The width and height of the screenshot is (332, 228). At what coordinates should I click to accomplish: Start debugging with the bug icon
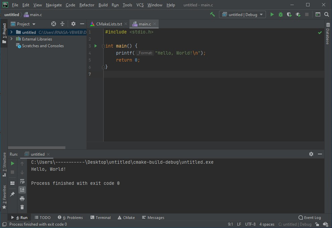pos(280,14)
